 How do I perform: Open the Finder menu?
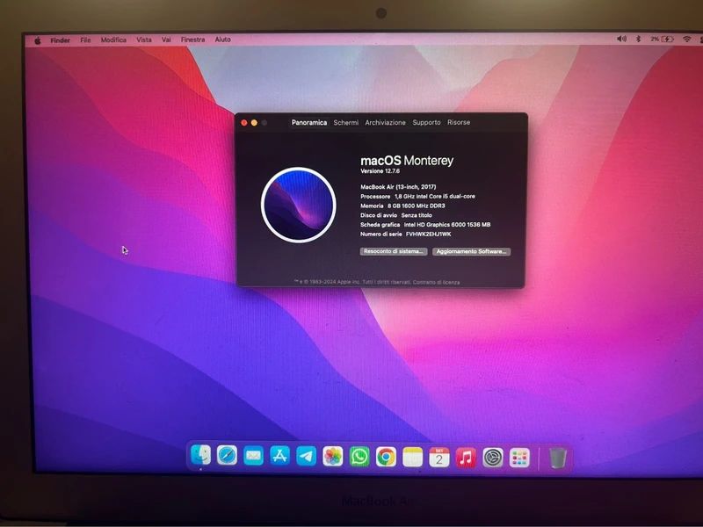click(x=60, y=40)
